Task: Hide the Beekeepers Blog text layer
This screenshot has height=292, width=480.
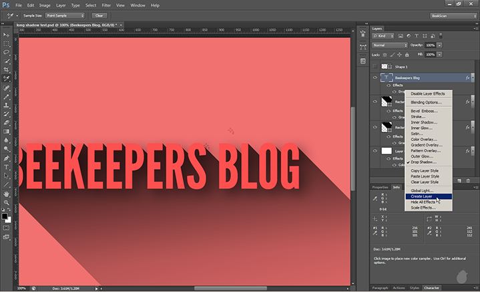Action: (375, 78)
